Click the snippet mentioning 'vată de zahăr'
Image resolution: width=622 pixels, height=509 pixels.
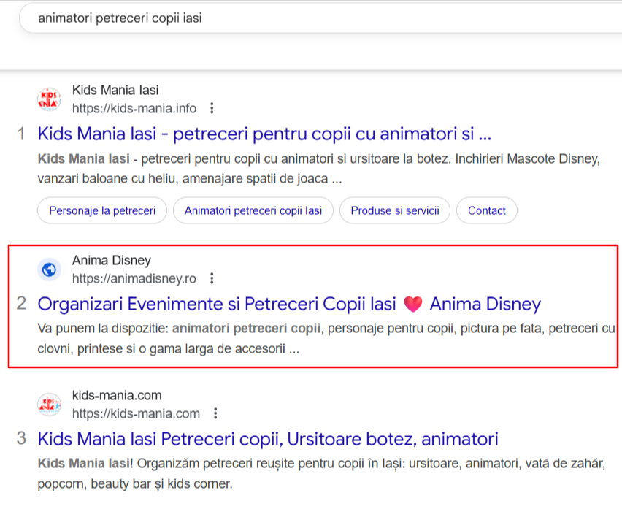(x=321, y=473)
